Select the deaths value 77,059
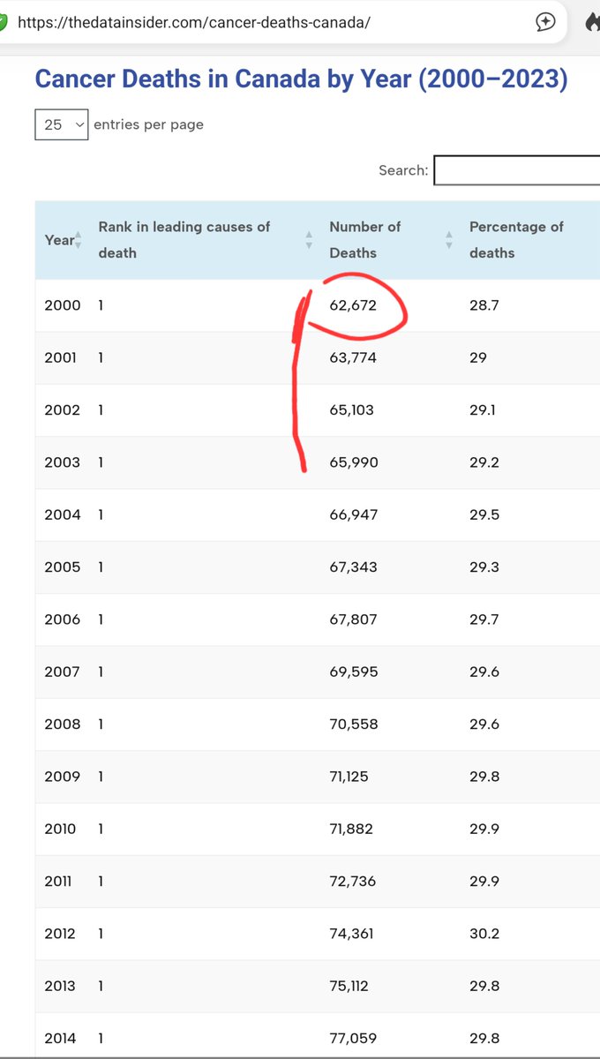This screenshot has height=1059, width=600. 353,1039
